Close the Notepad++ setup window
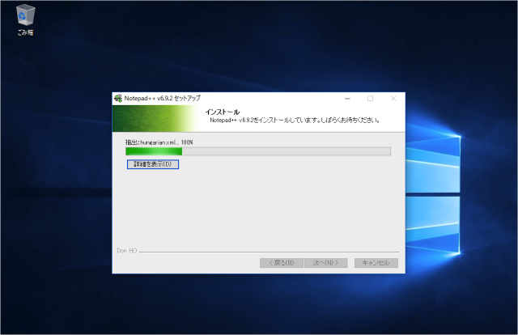 point(393,99)
